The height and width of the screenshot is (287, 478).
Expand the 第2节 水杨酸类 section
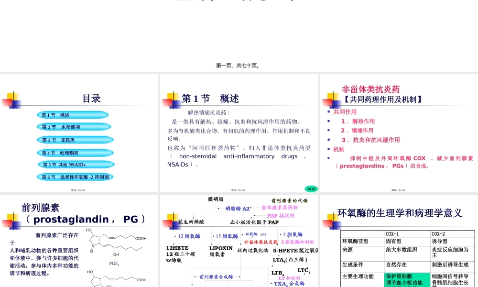tap(74, 127)
